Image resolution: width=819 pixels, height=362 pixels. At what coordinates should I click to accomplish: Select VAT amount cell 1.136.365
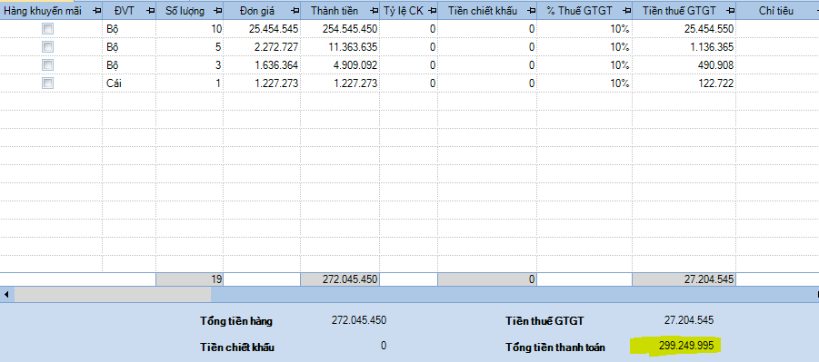[x=684, y=47]
